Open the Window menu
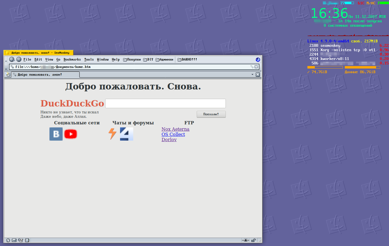 [103, 59]
